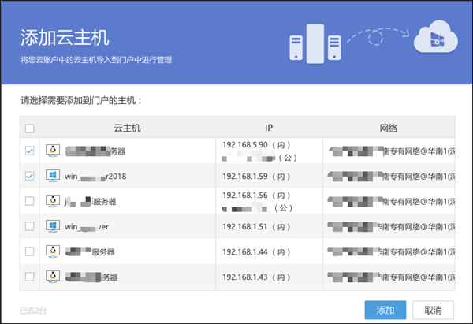Uncheck the host with IP 192.168.5.90
This screenshot has width=473, height=324.
[30, 151]
